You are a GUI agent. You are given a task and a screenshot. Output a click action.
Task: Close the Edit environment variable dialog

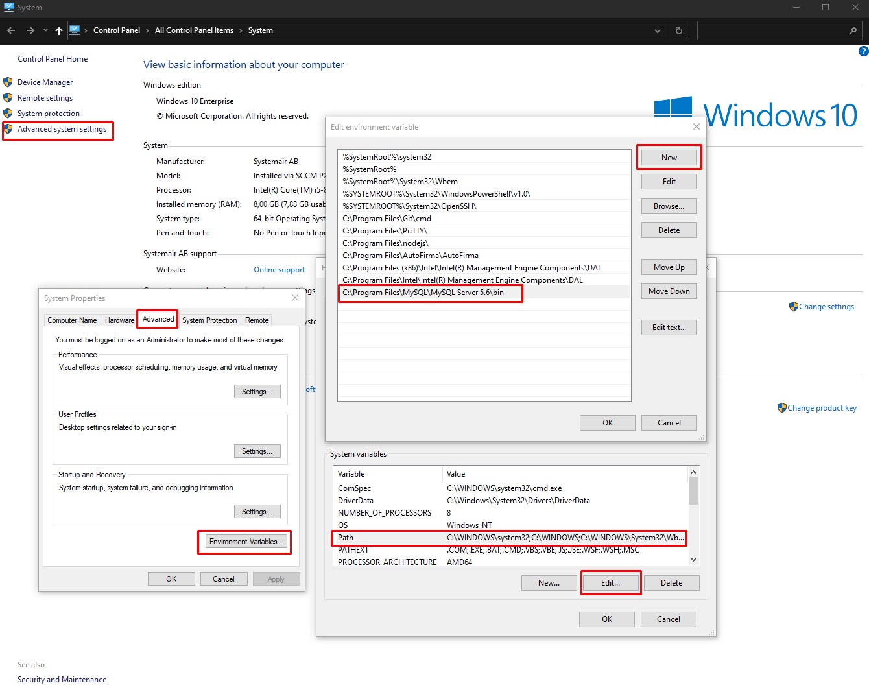click(696, 126)
